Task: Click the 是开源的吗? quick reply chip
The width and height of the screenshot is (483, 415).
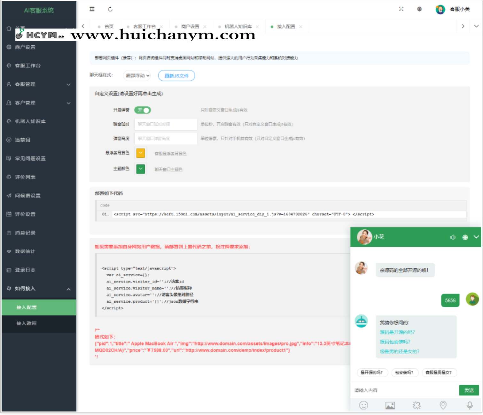Action: point(372,373)
